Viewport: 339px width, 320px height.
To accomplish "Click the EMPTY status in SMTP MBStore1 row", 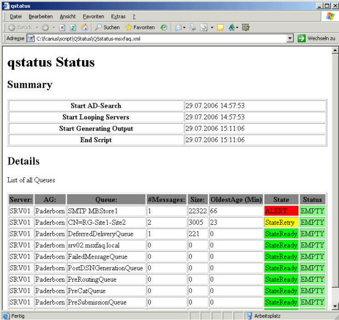I will coord(312,211).
